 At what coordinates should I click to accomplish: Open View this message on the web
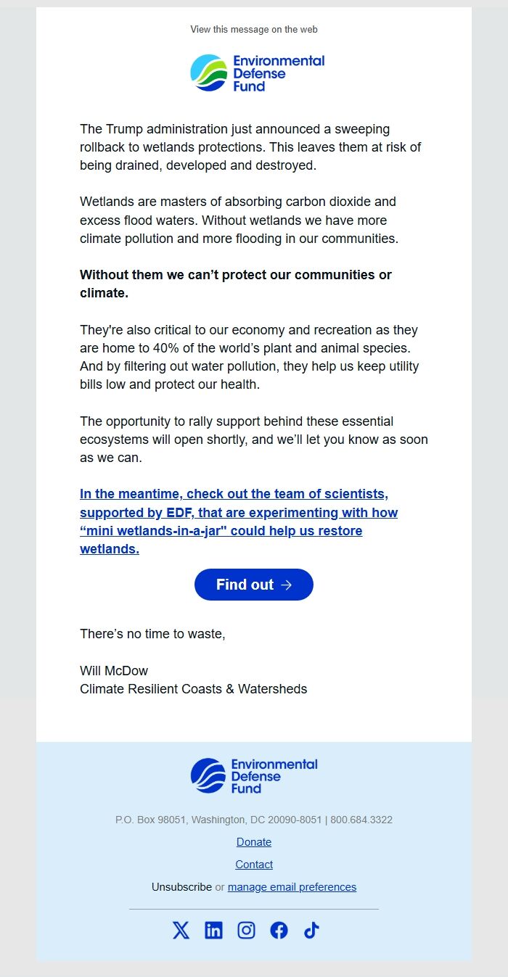click(253, 30)
